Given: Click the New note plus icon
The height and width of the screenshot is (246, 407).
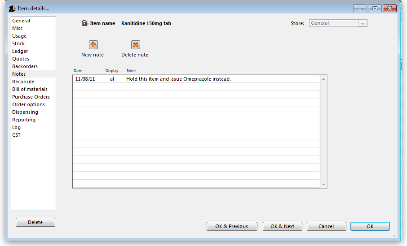Looking at the screenshot, I should tap(93, 45).
